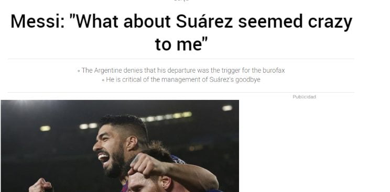
Task: Click the bullet marker before "He is critical"
Action: point(103,80)
